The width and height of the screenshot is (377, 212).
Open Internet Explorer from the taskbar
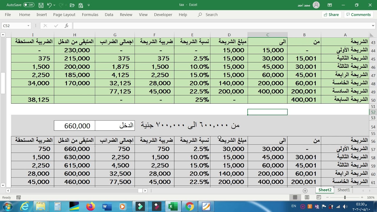tap(24, 206)
